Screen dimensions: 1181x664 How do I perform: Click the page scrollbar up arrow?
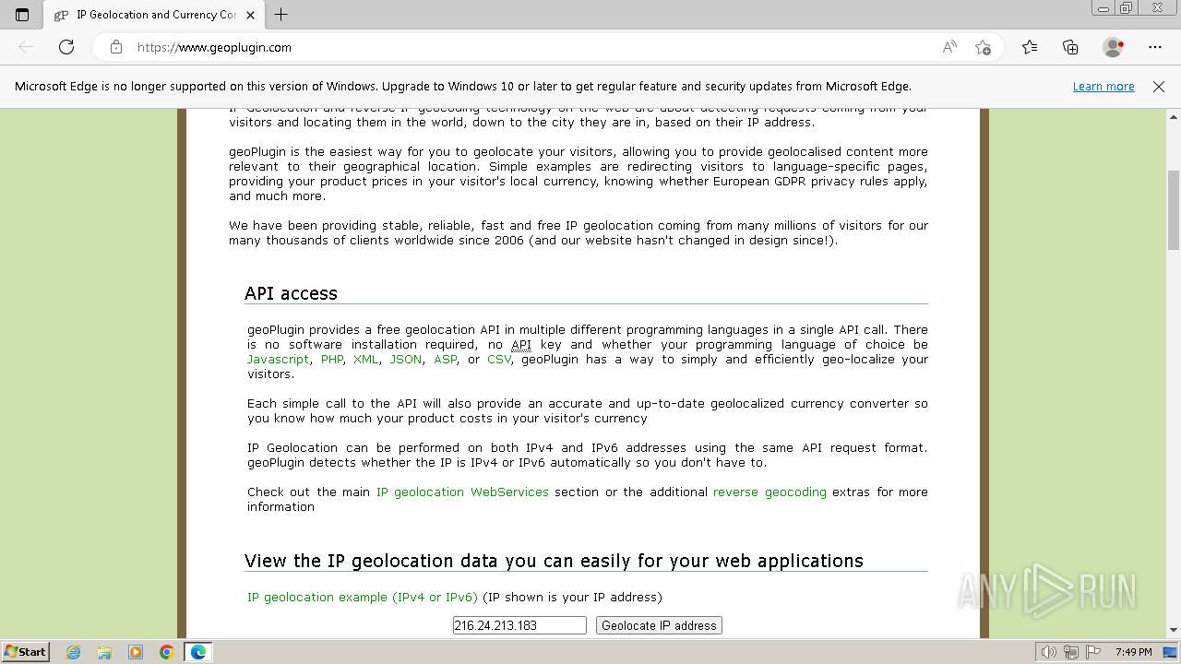click(1174, 117)
